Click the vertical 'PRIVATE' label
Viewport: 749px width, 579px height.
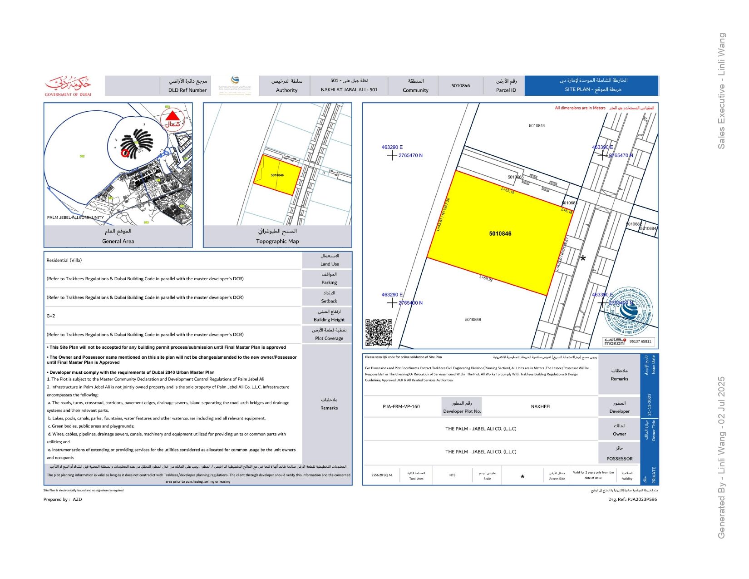pyautogui.click(x=654, y=475)
